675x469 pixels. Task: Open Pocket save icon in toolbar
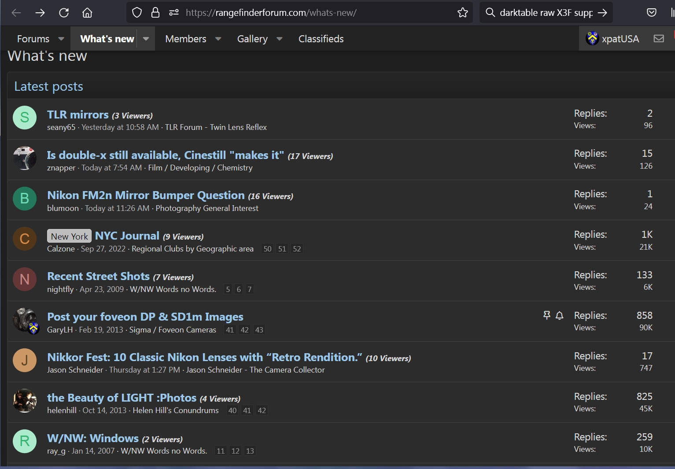[652, 13]
